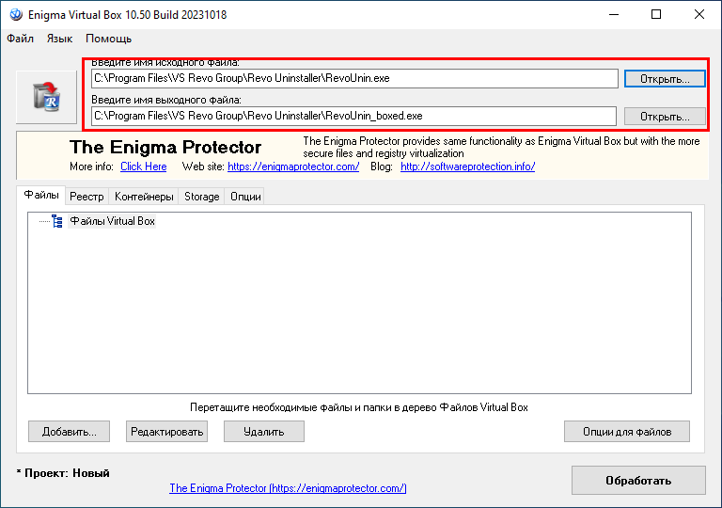Click the Удалить button
The image size is (722, 508).
(264, 432)
